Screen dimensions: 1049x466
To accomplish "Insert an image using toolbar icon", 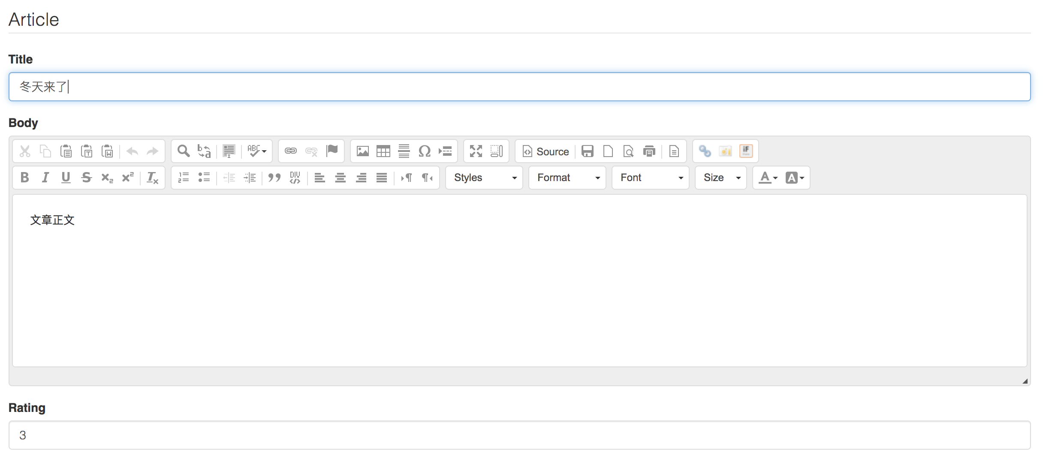I will 363,151.
